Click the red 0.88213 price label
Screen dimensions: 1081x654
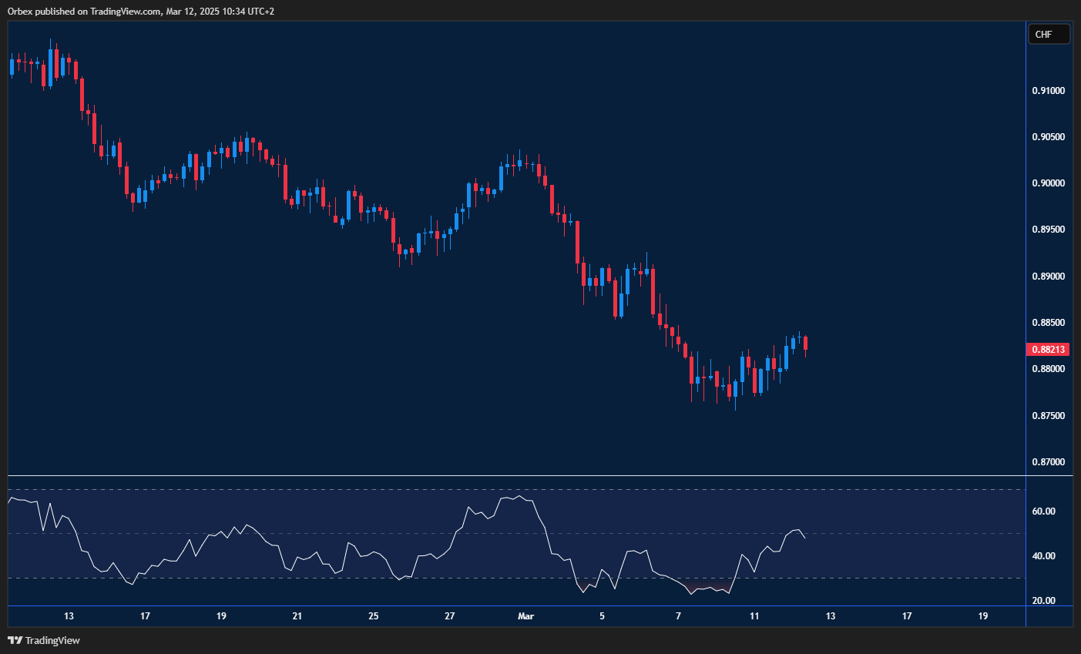pos(1049,349)
